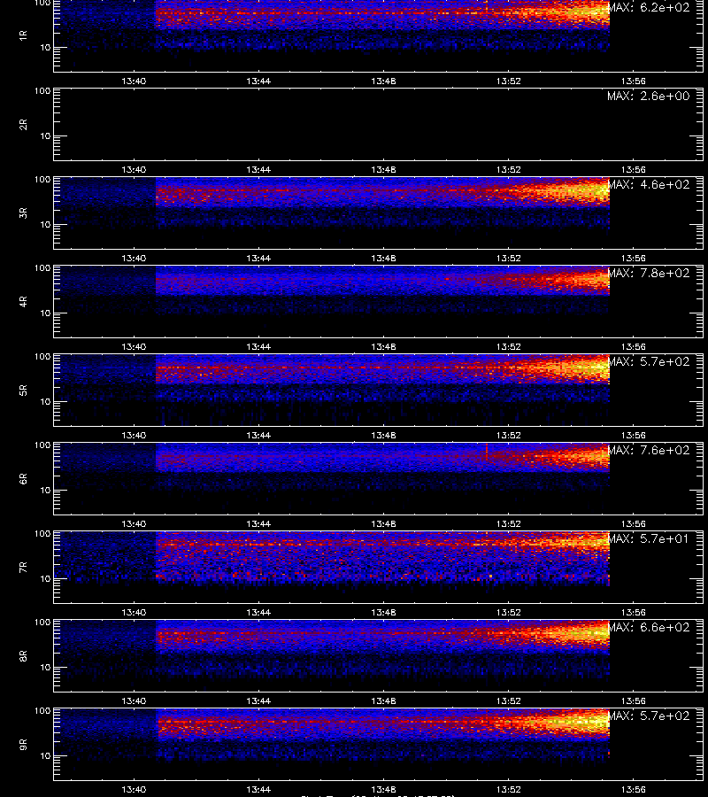
Task: Click the '100' y-axis value of panel 2R
Action: [x=42, y=91]
